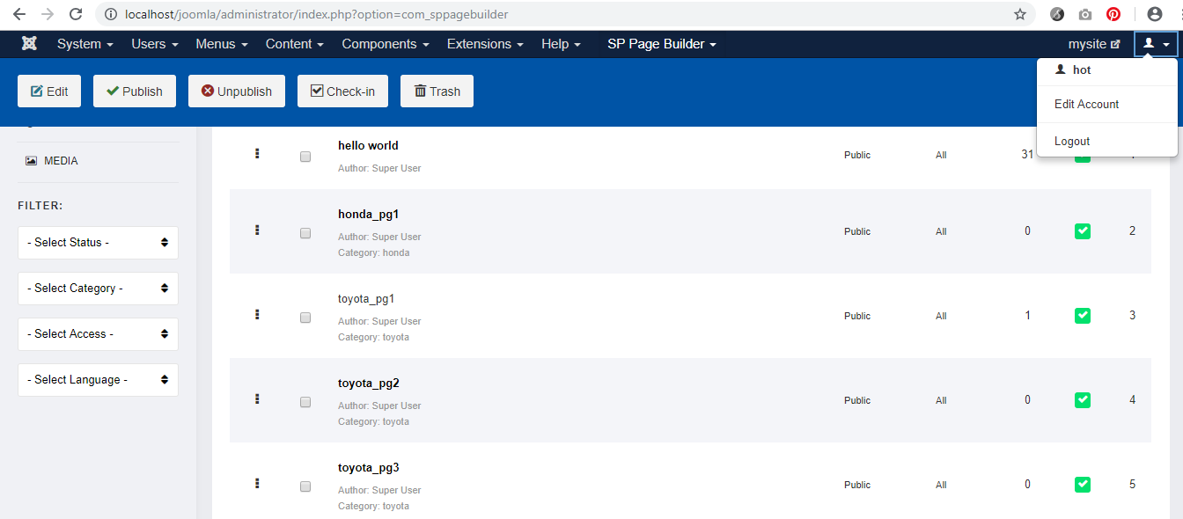Open the Extensions menu
This screenshot has width=1183, height=519.
[x=485, y=44]
